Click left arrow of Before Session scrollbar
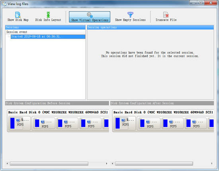Viewport: 219px width, 171px height. pos(7,163)
